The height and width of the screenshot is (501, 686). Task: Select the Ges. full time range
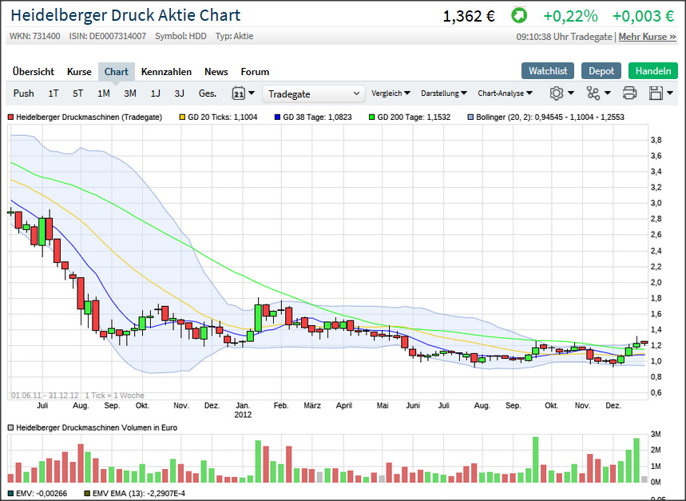(208, 93)
